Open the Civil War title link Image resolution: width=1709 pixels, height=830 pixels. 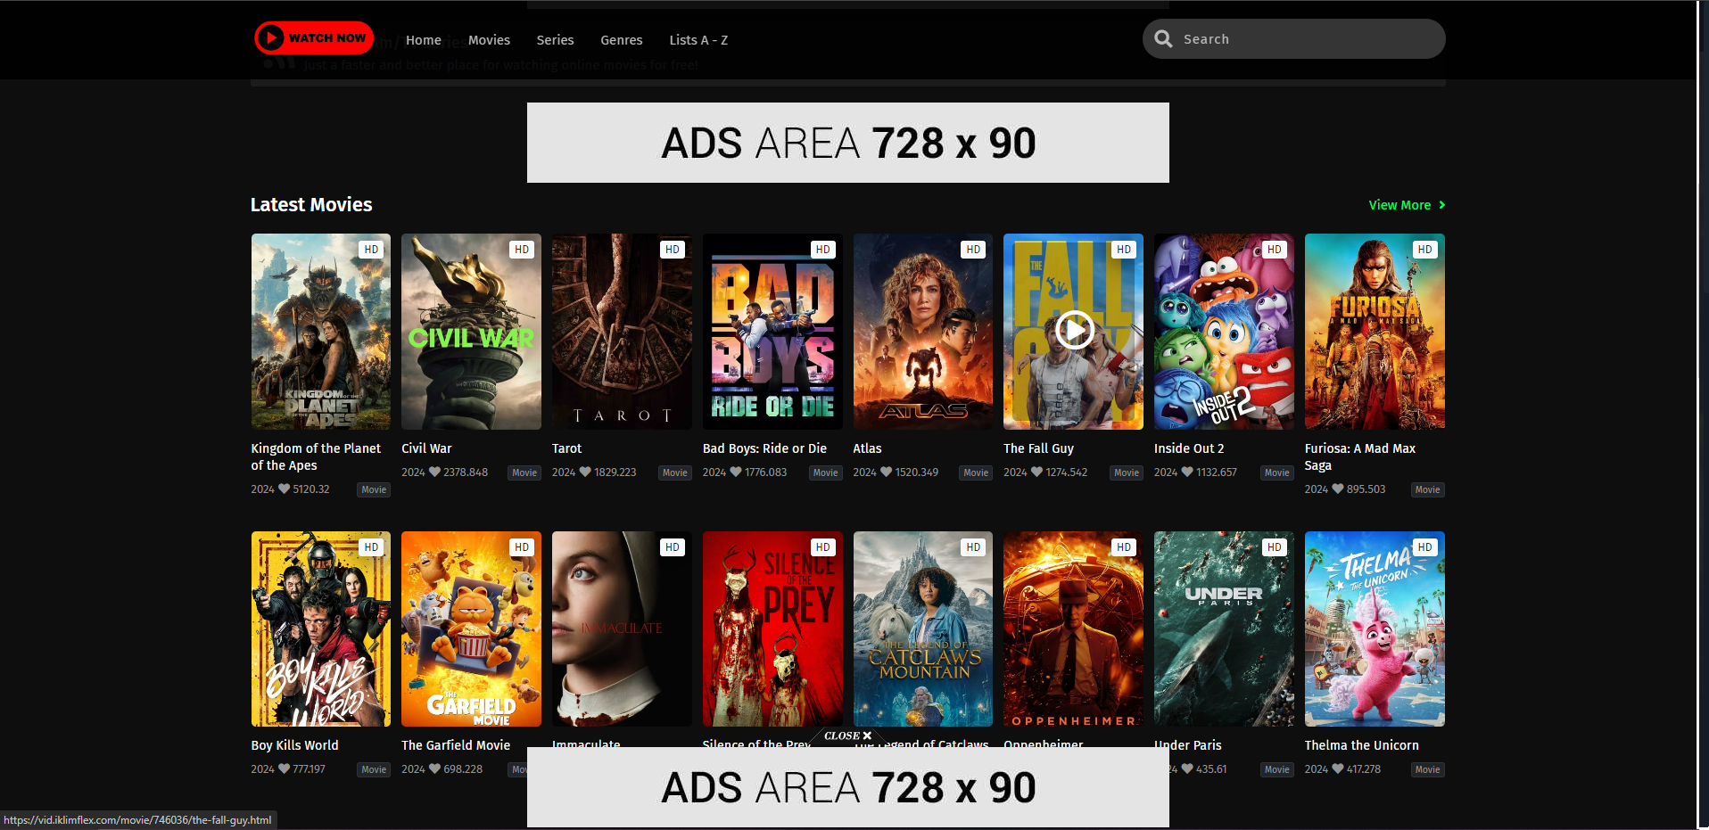click(426, 448)
